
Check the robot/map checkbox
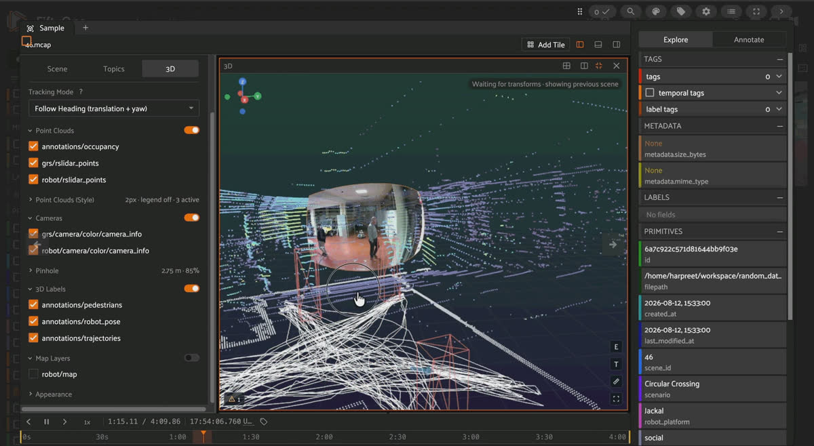[33, 374]
